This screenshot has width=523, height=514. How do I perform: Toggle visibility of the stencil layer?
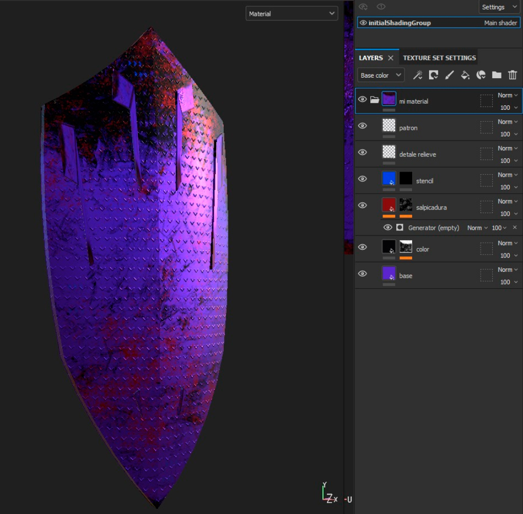[363, 179]
